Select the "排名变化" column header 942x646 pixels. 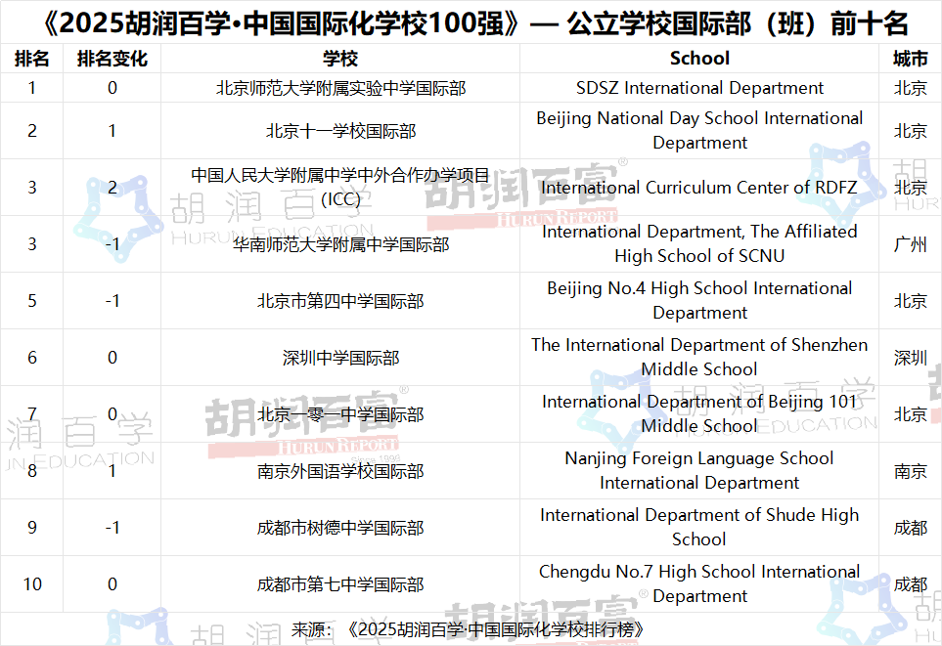[x=112, y=59]
